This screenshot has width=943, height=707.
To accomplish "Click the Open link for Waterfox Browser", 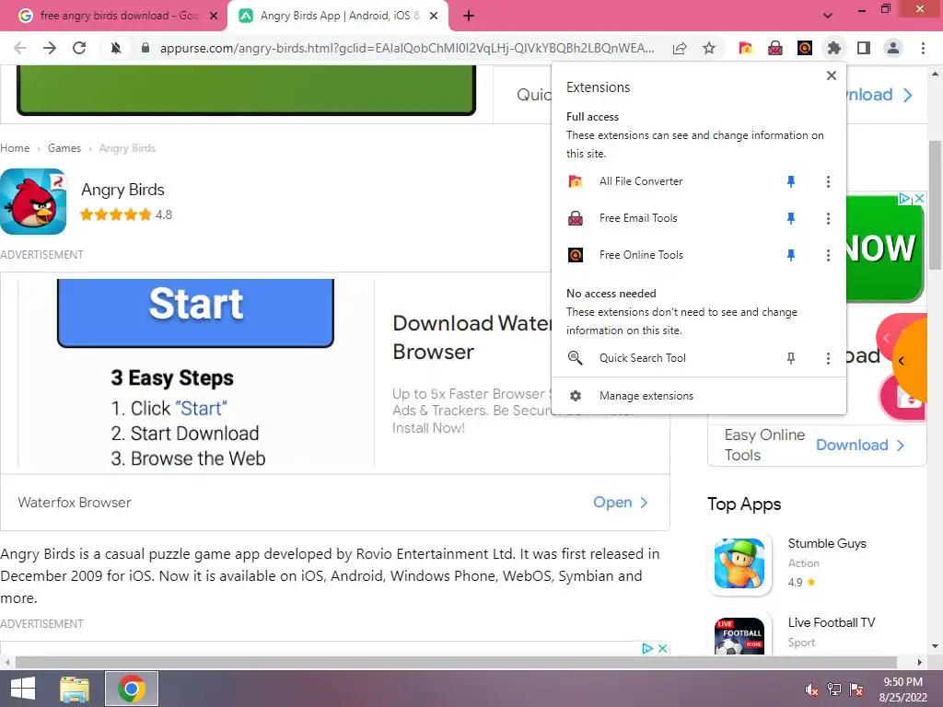I will click(x=621, y=503).
